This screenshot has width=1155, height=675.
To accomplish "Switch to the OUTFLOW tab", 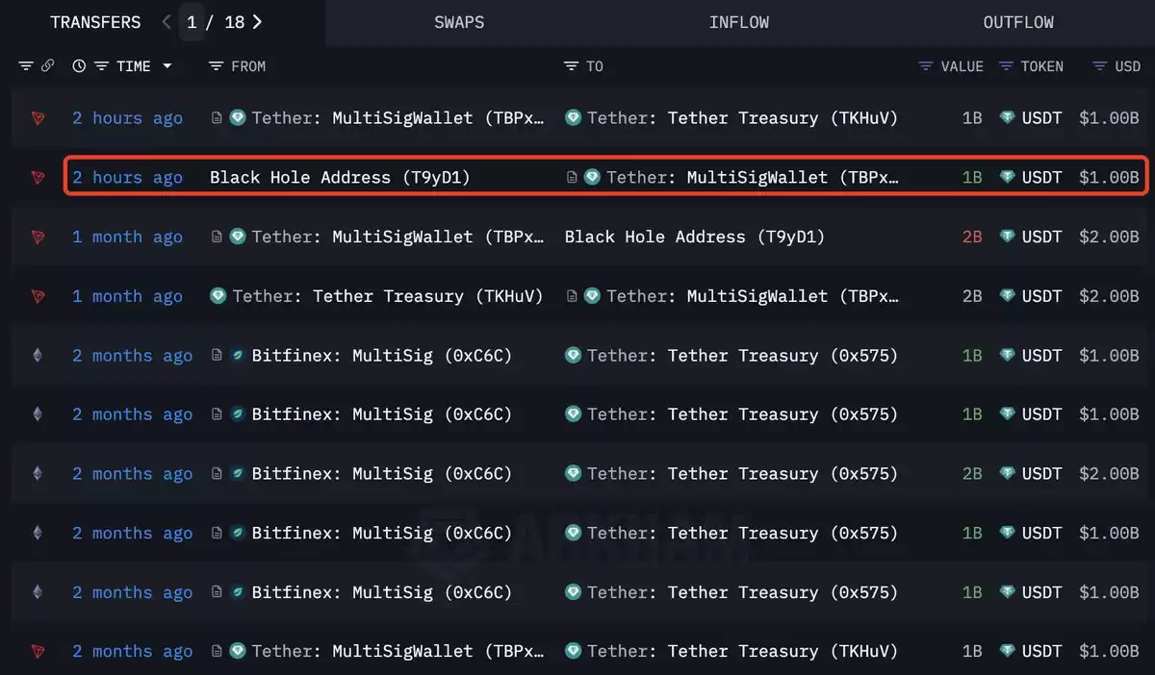I will click(x=1018, y=22).
